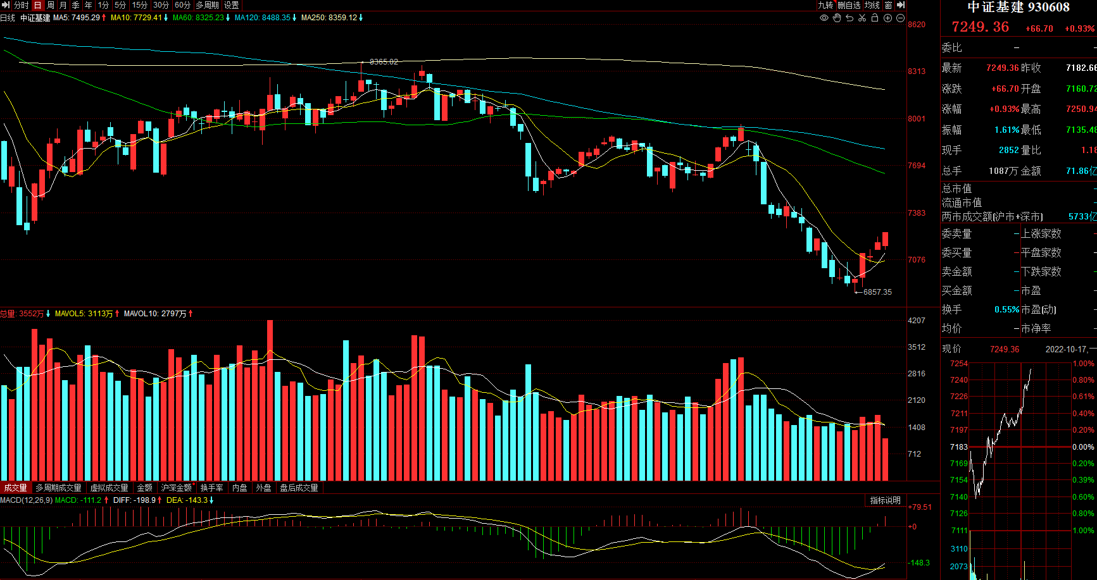Click the 日线 中证基建 chart label
Viewport: 1097px width, 580px height.
(x=25, y=18)
